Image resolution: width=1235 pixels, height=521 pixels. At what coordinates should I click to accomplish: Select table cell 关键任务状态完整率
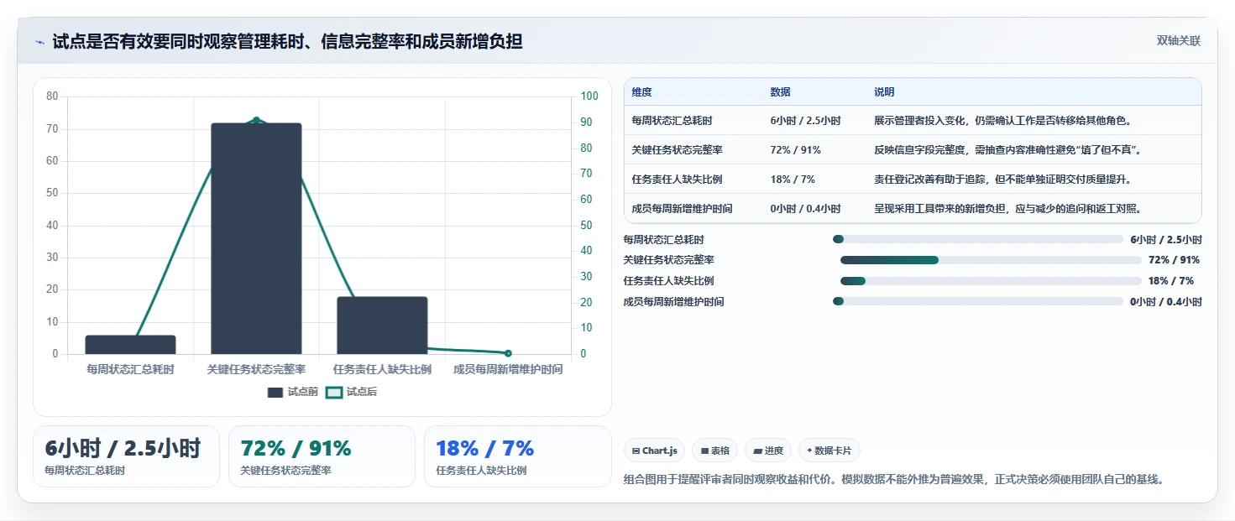coord(678,150)
